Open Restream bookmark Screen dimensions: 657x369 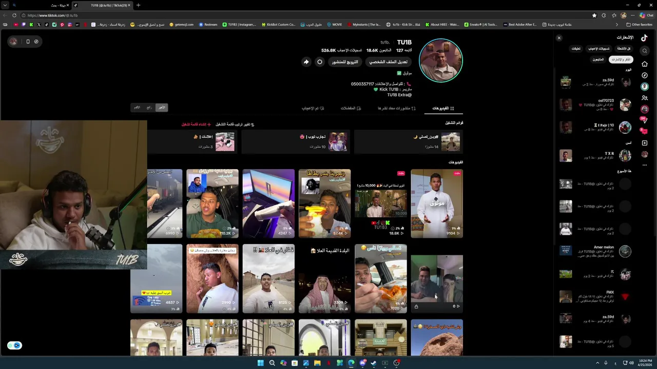(208, 25)
